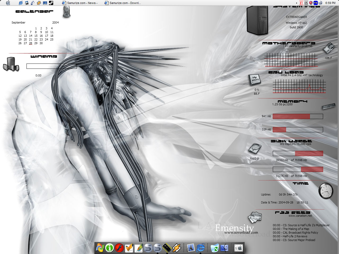Click the second Samurize S dock icon
This screenshot has width=339, height=254.
click(x=158, y=248)
